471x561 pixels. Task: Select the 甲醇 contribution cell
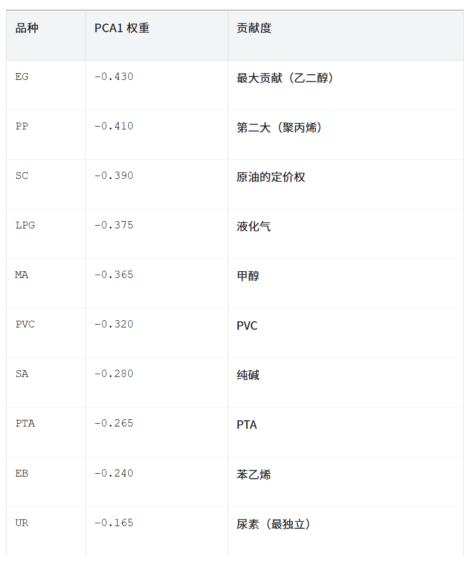(248, 276)
